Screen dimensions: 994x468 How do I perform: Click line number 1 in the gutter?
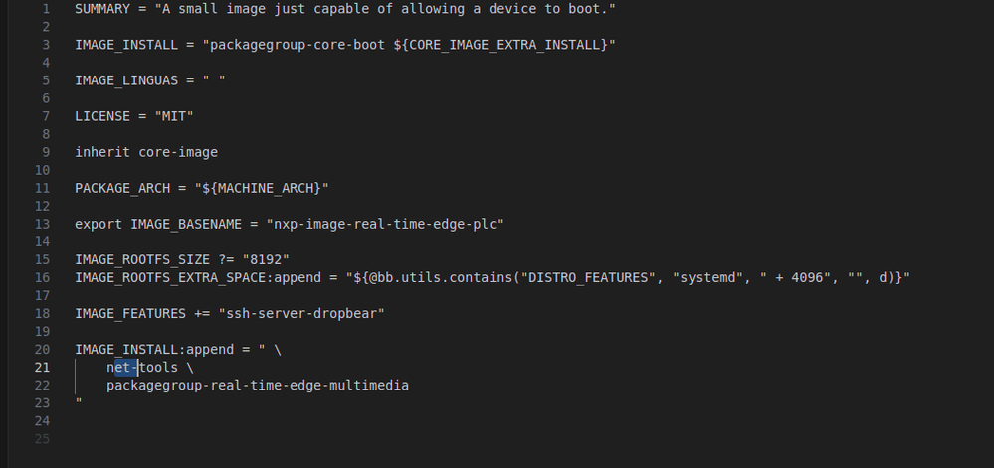pyautogui.click(x=46, y=8)
